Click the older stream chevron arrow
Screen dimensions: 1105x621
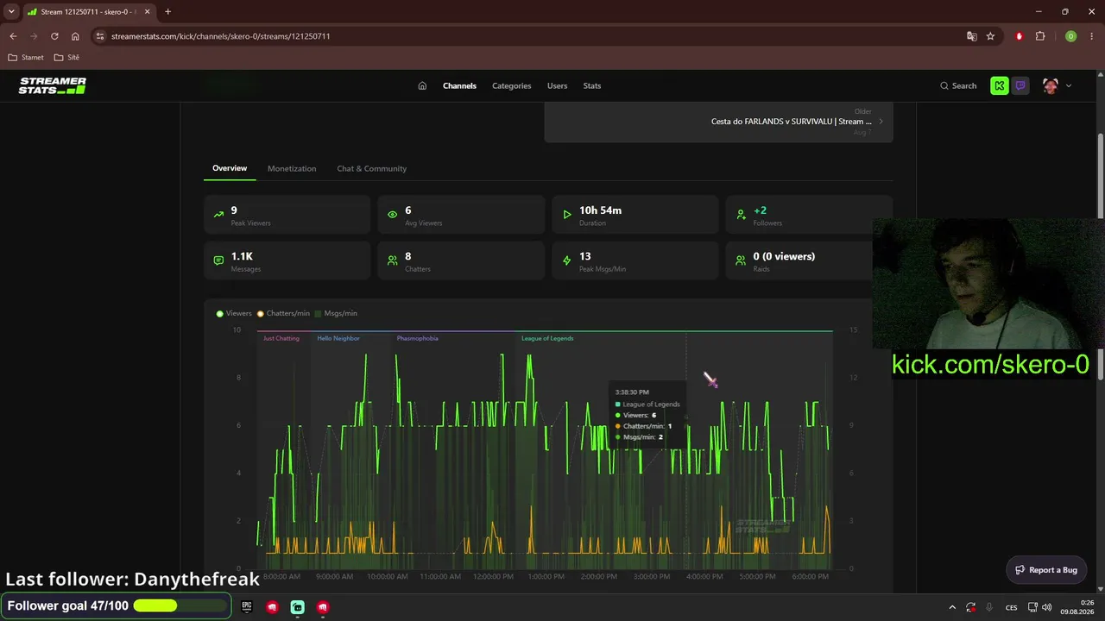[881, 122]
